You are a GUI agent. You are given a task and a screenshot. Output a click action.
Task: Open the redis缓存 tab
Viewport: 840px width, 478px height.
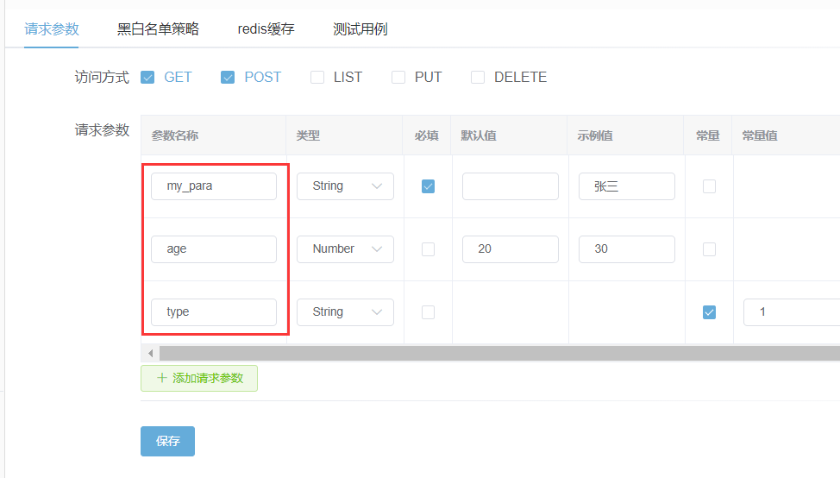point(266,29)
